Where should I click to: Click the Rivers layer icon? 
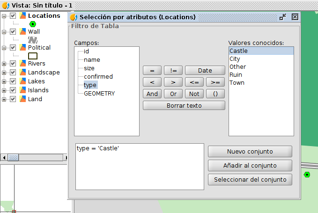coord(22,64)
